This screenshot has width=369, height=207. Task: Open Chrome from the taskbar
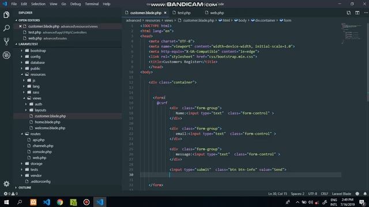click(x=60, y=202)
